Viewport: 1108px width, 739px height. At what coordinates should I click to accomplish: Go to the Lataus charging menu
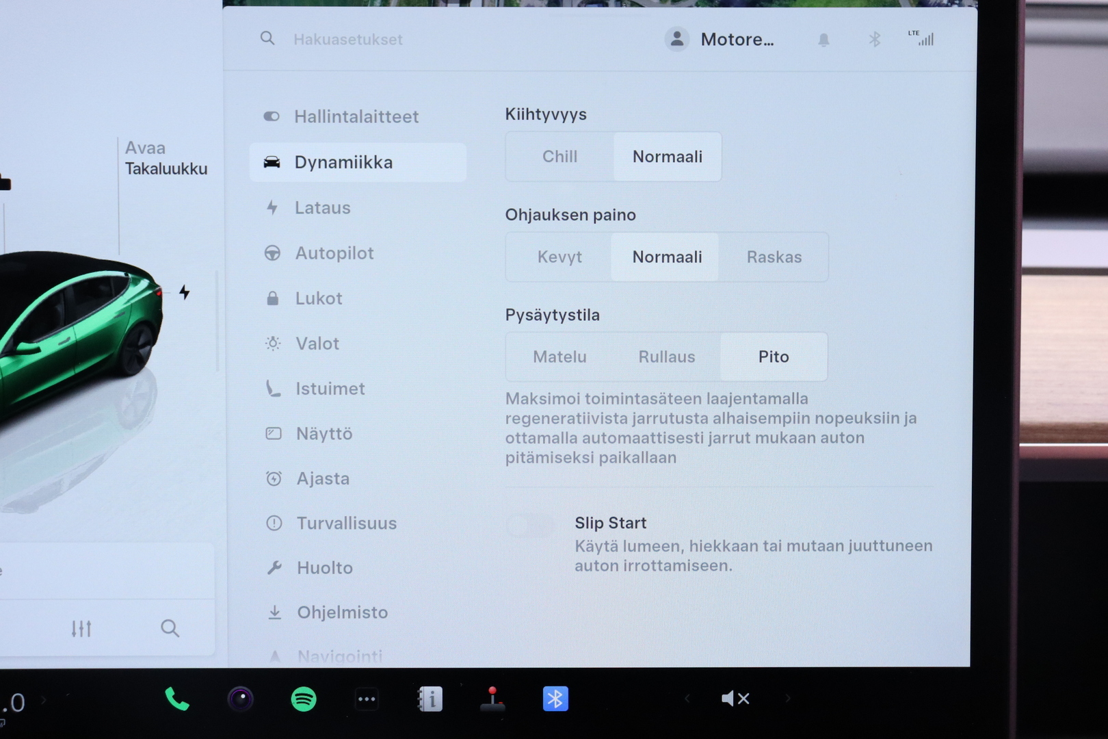click(322, 208)
